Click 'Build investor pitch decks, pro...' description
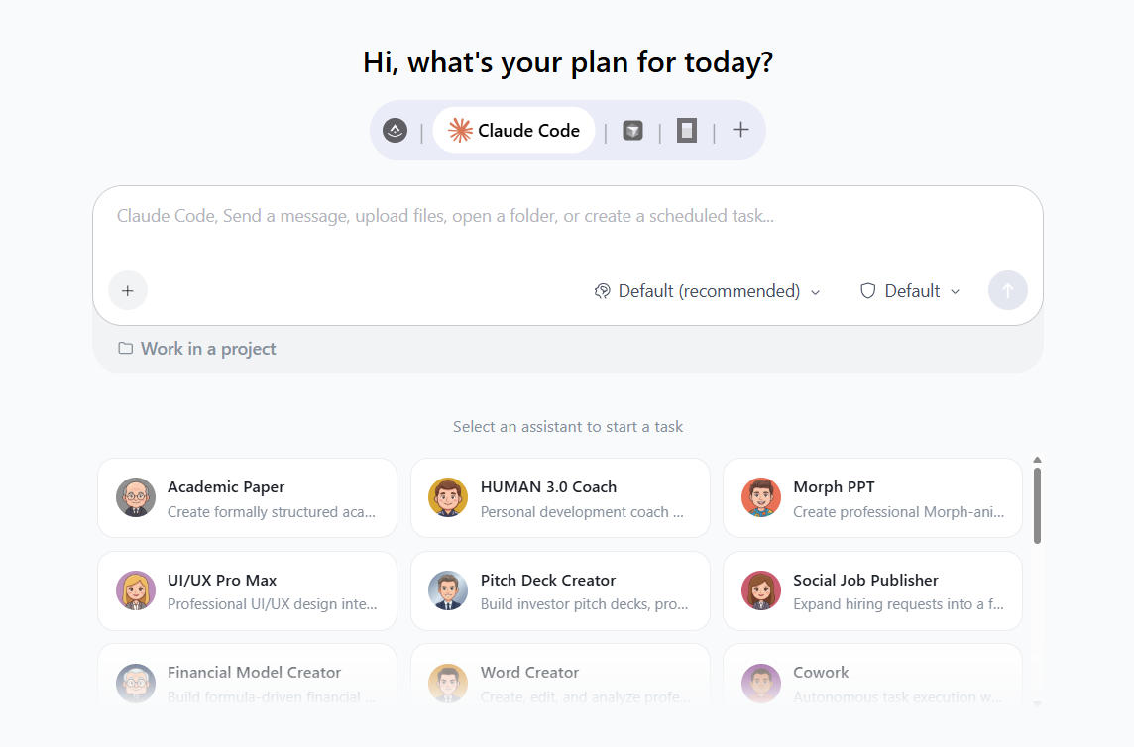 tap(585, 604)
